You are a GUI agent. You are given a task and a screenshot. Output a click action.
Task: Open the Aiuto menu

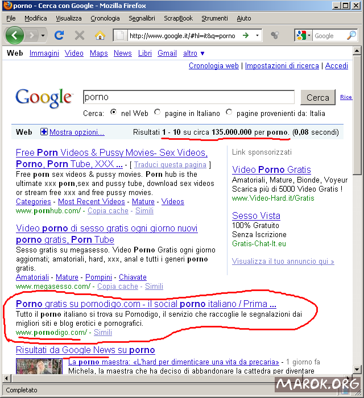pyautogui.click(x=243, y=18)
